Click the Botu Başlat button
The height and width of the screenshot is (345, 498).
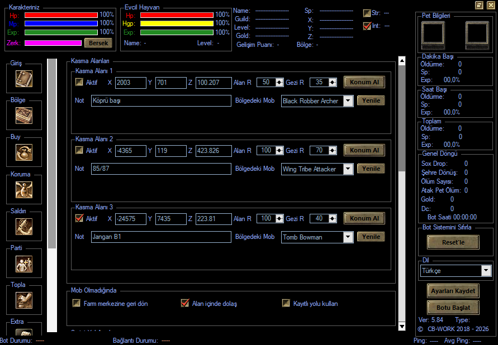click(453, 308)
